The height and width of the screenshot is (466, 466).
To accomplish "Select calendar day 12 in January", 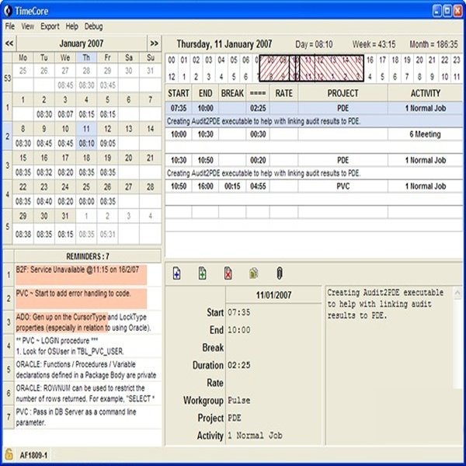I will (x=108, y=129).
